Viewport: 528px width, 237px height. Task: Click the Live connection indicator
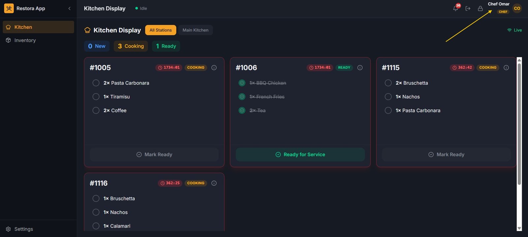(514, 30)
